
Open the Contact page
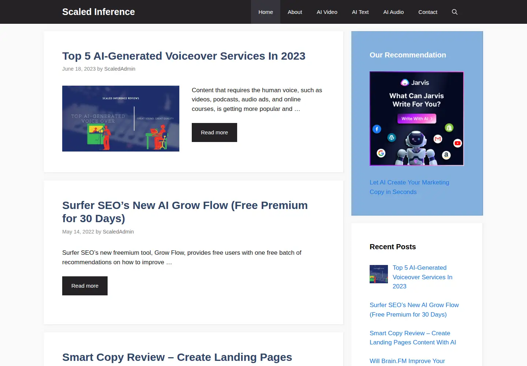pyautogui.click(x=428, y=12)
